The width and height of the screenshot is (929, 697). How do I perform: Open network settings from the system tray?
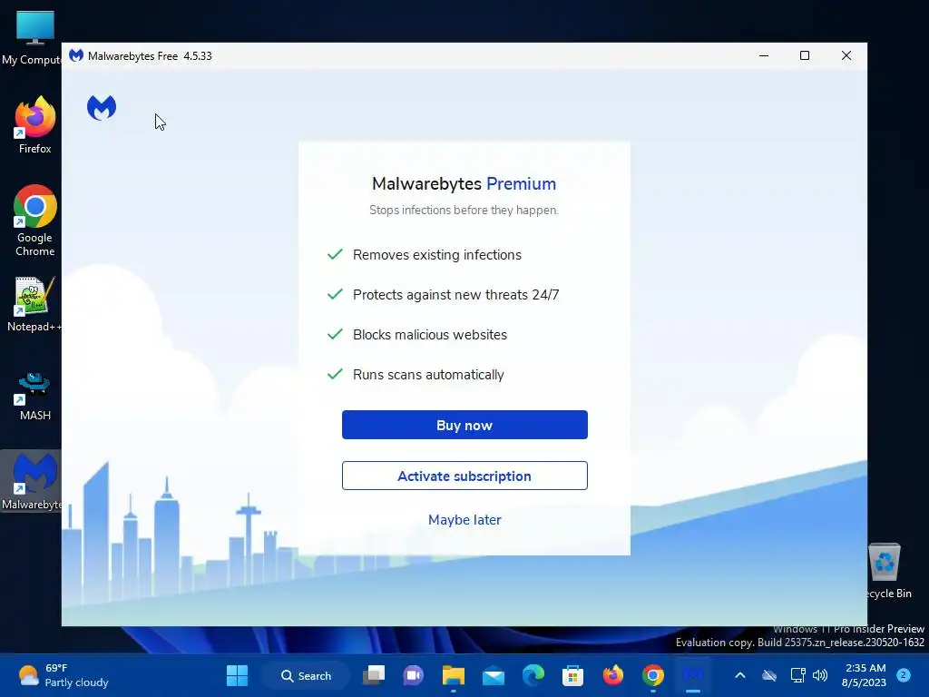click(798, 675)
